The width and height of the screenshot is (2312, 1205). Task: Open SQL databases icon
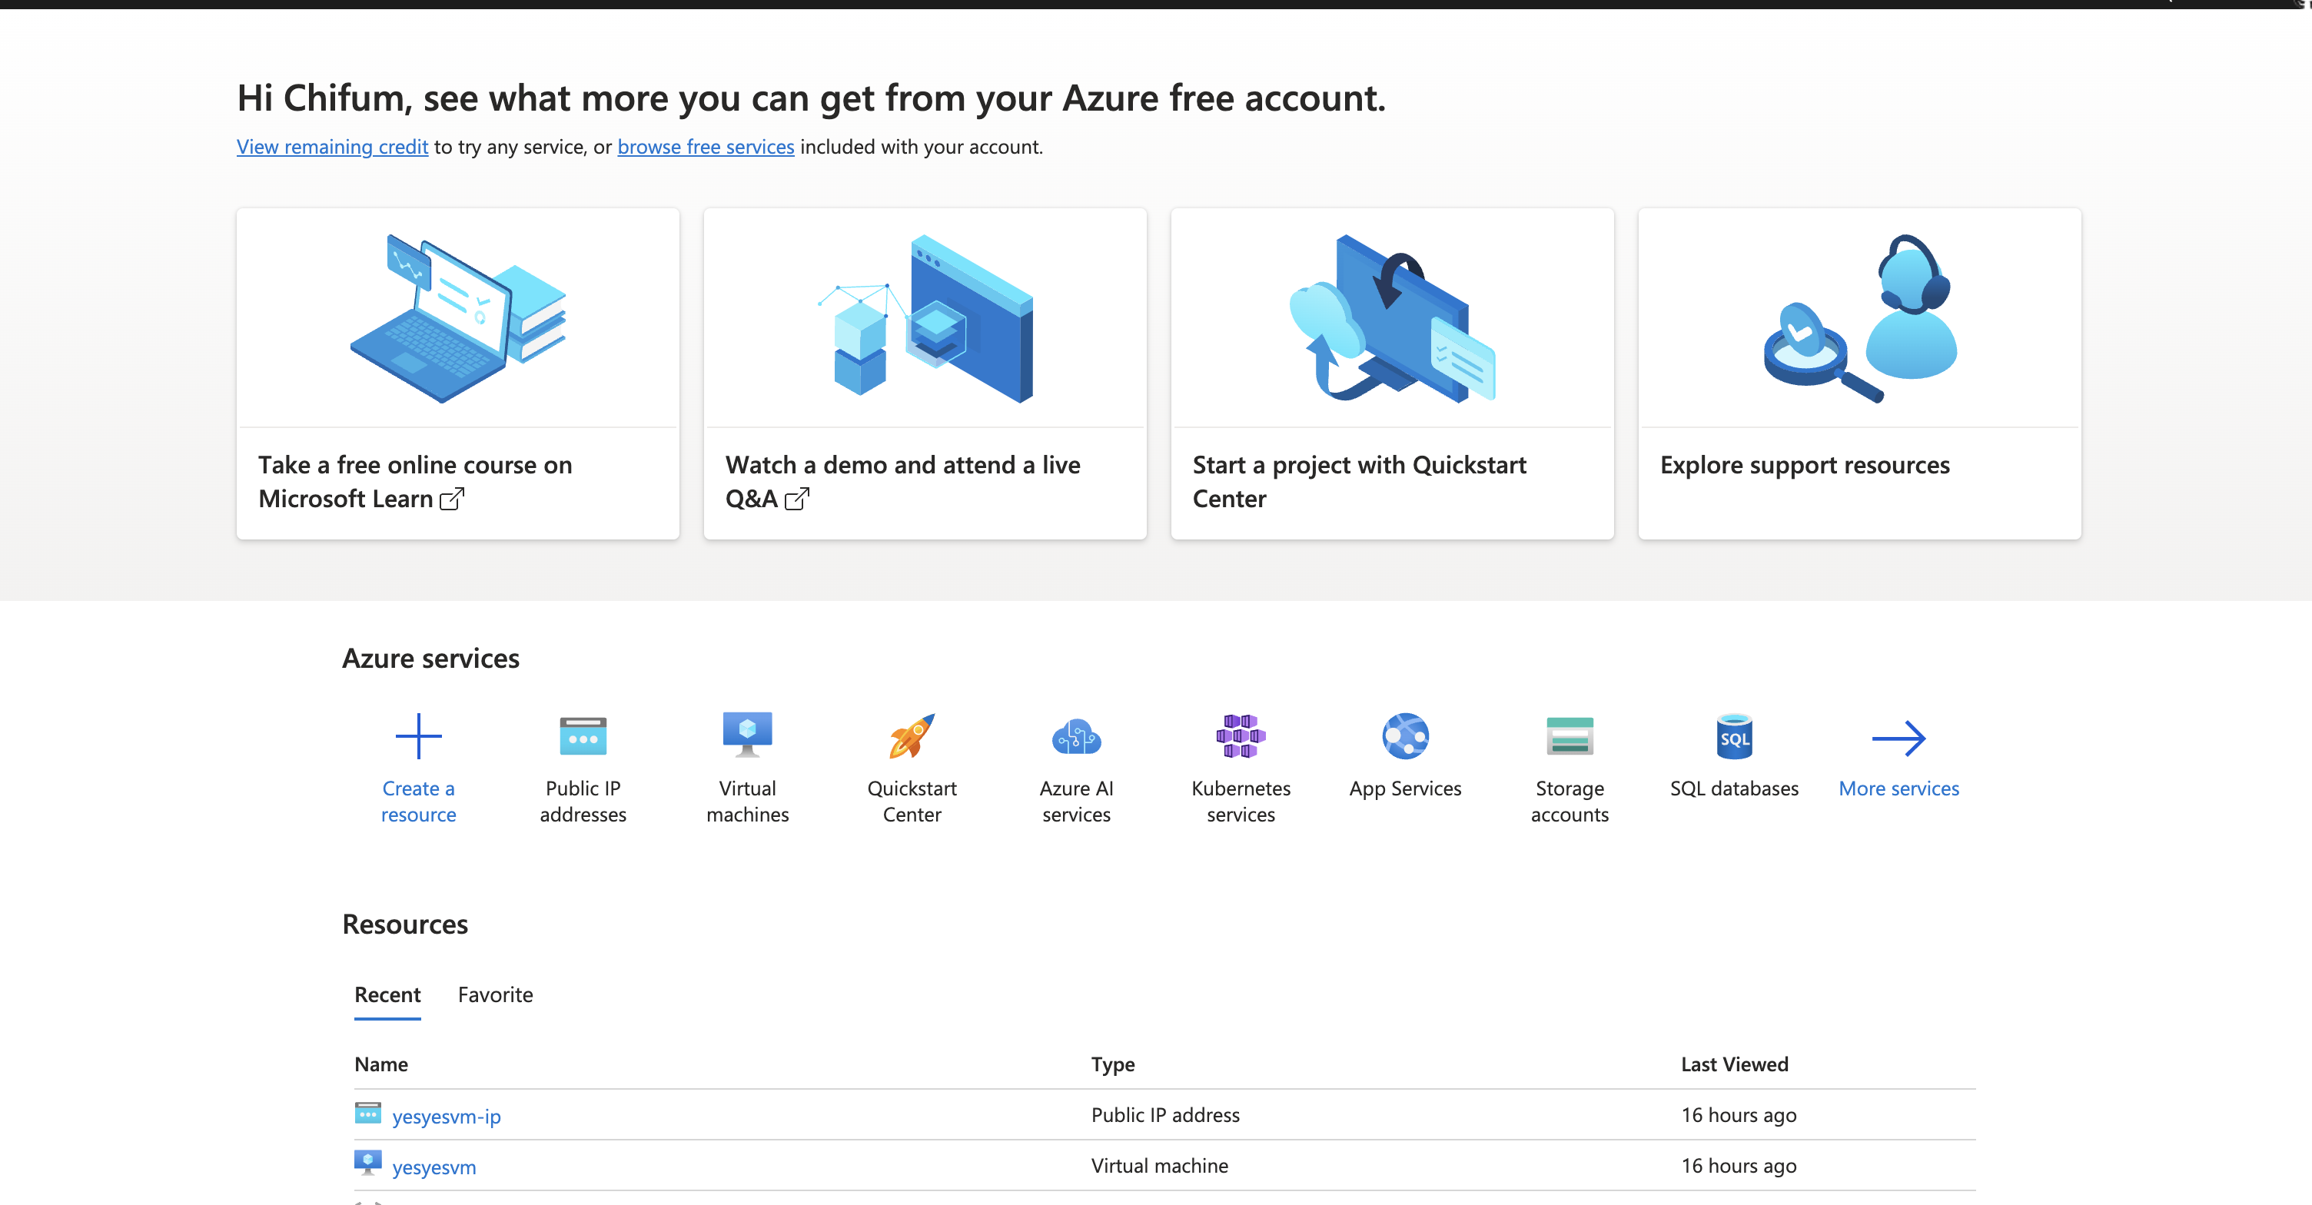[x=1733, y=737]
